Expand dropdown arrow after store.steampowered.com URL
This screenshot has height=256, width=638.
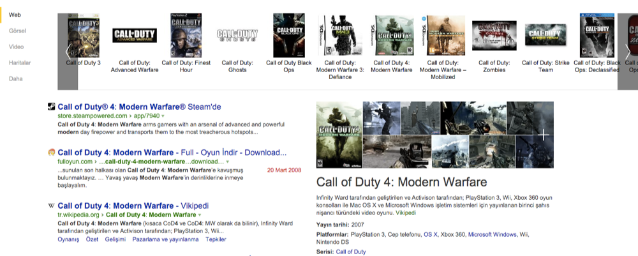click(x=163, y=116)
